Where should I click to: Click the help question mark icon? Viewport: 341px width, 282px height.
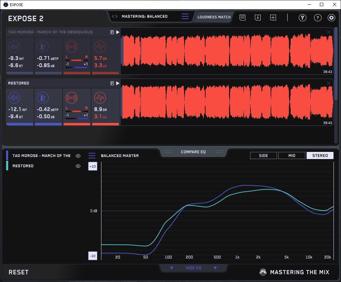point(318,18)
